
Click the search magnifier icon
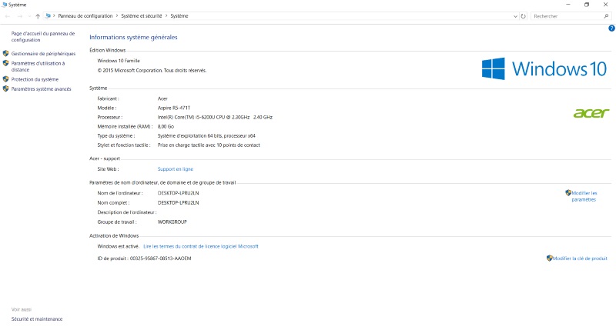[606, 16]
